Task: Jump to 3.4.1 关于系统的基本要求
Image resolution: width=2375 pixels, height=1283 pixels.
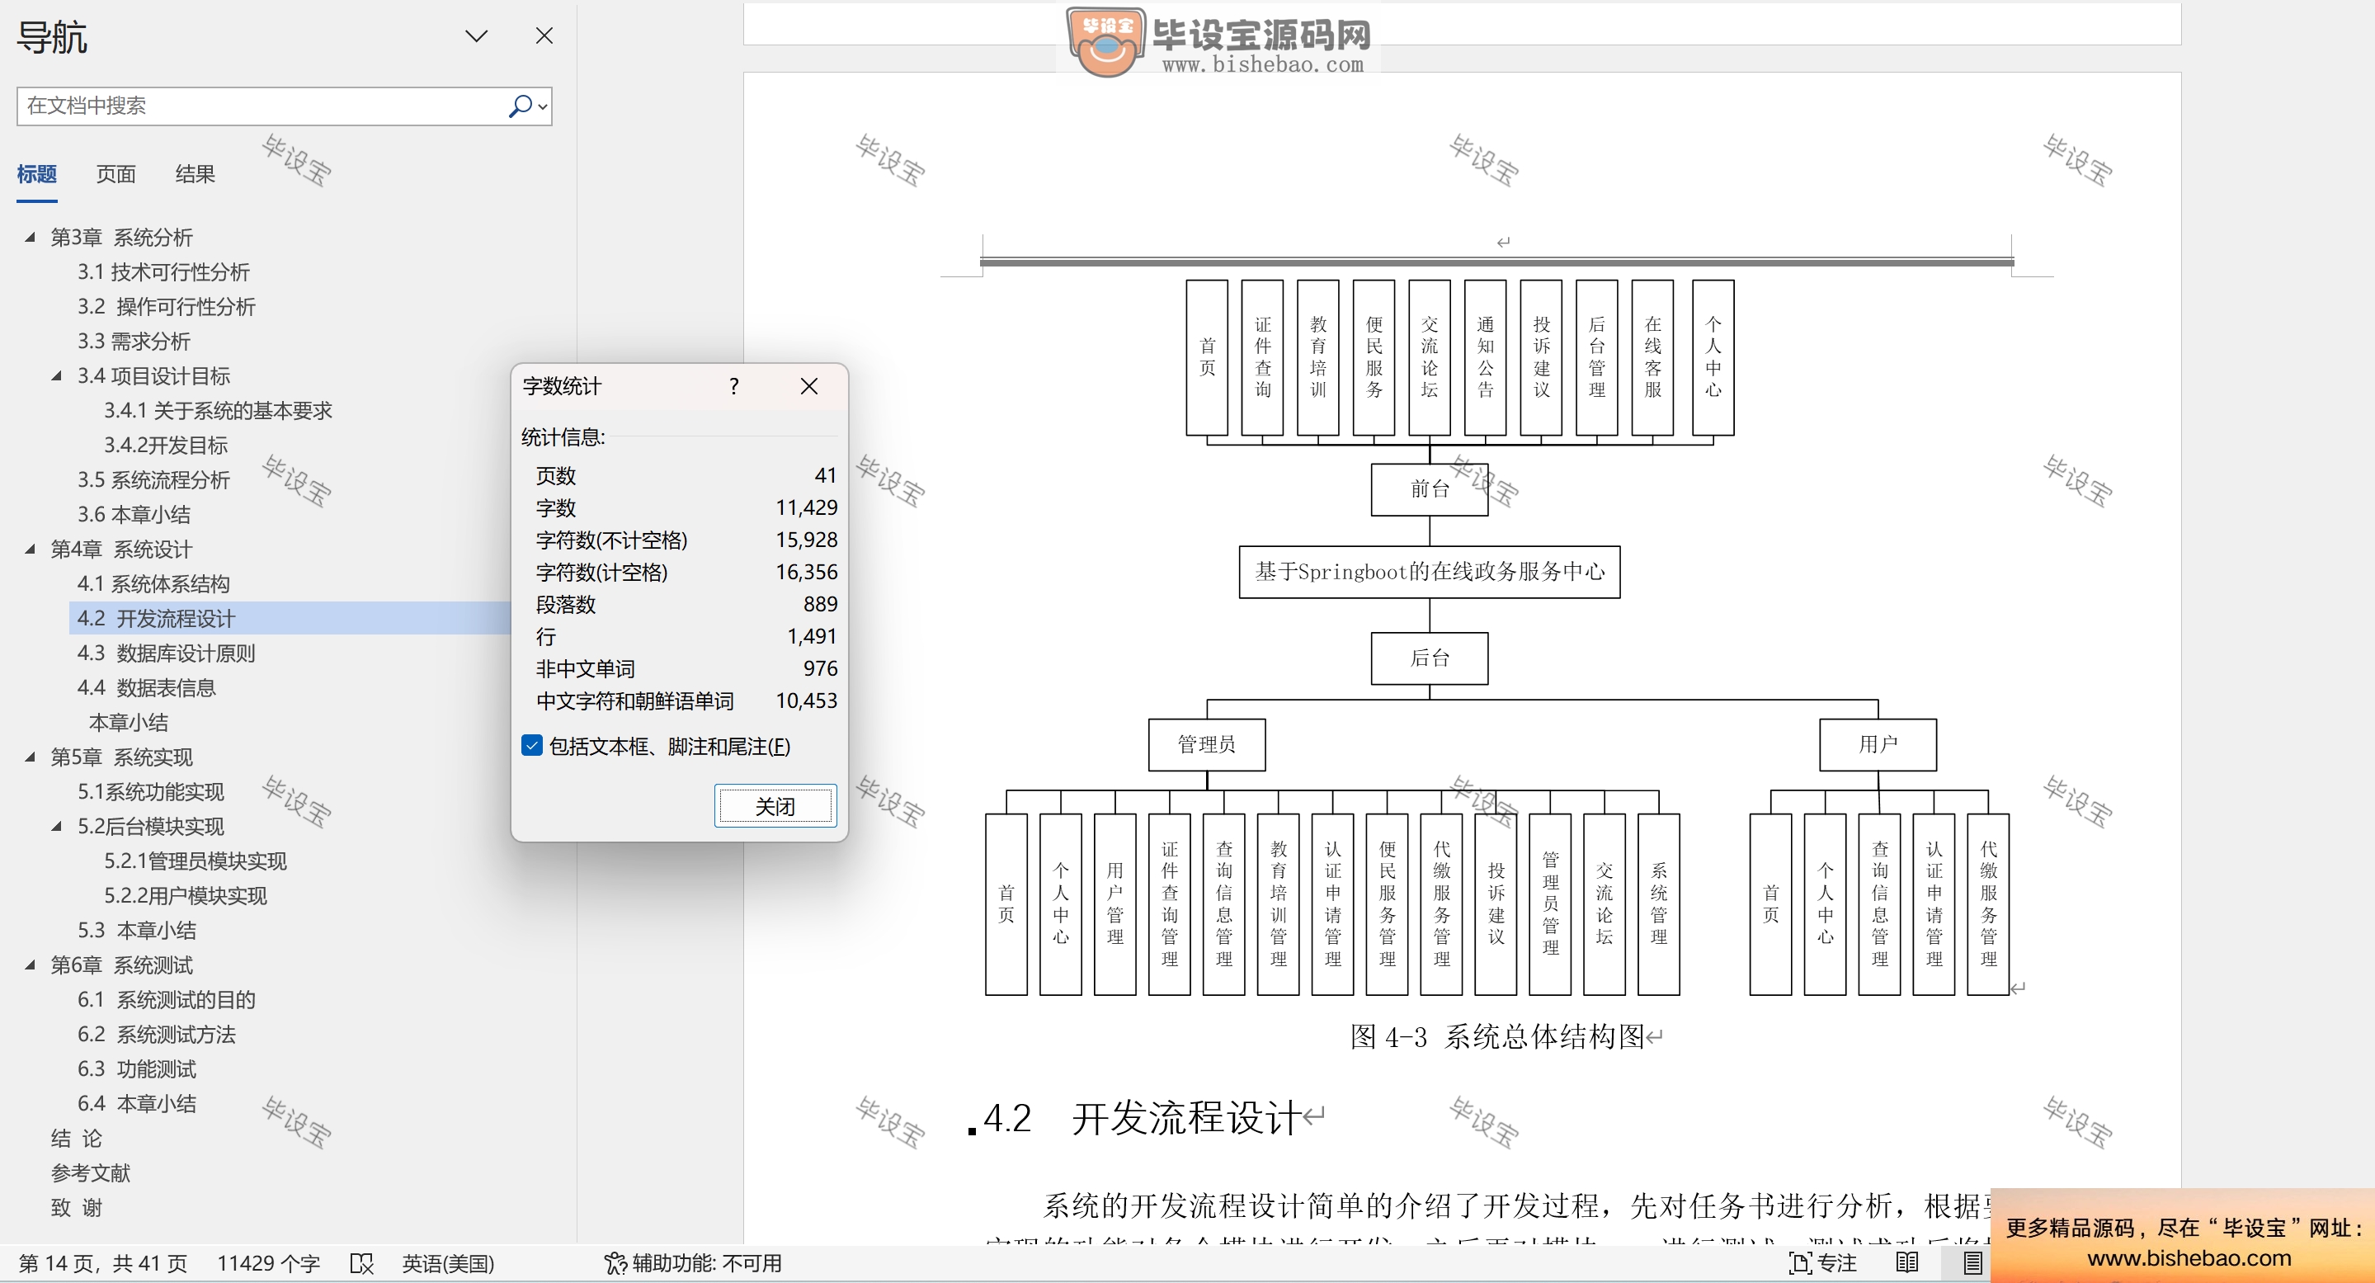Action: pyautogui.click(x=218, y=410)
